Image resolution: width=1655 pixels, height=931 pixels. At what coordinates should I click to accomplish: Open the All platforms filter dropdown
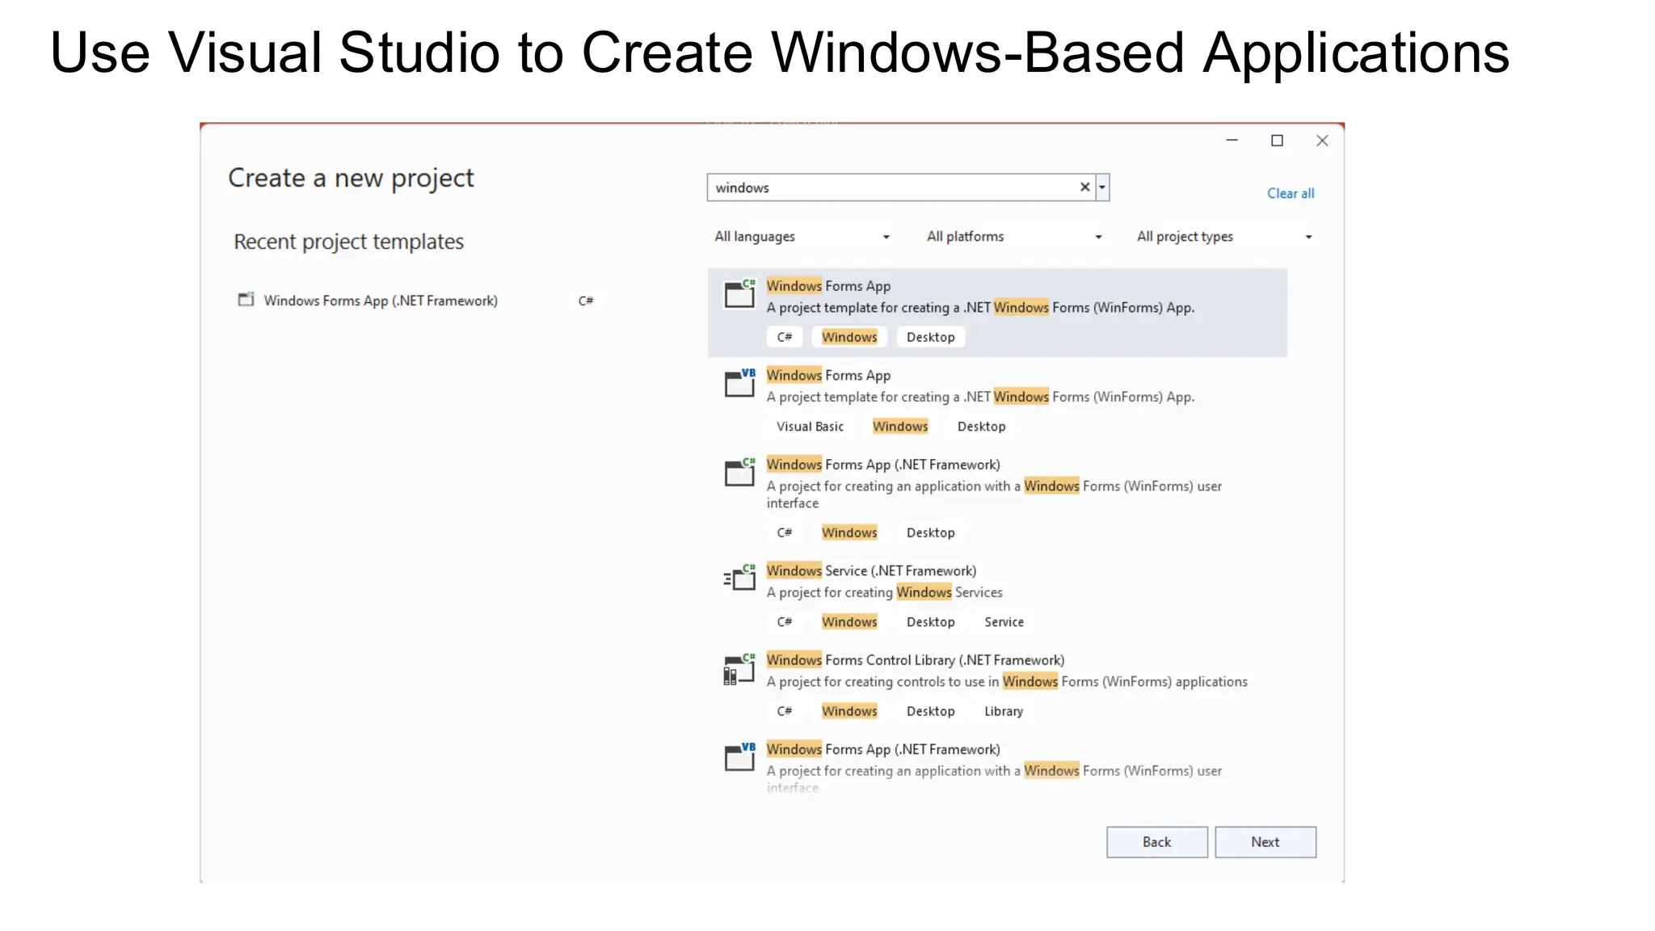(x=1014, y=237)
